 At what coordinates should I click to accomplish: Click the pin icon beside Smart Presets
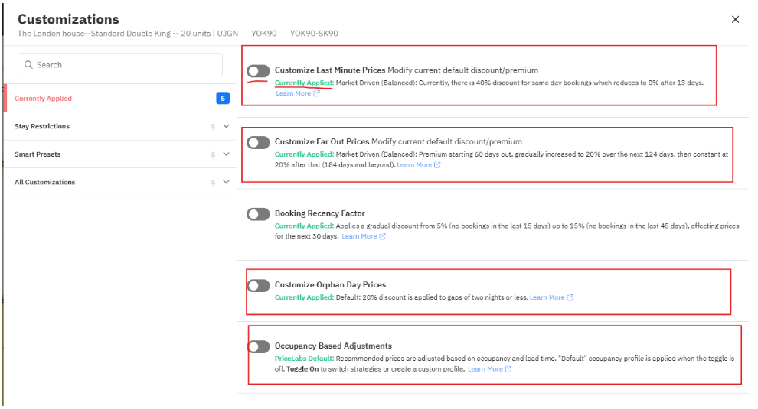point(213,154)
